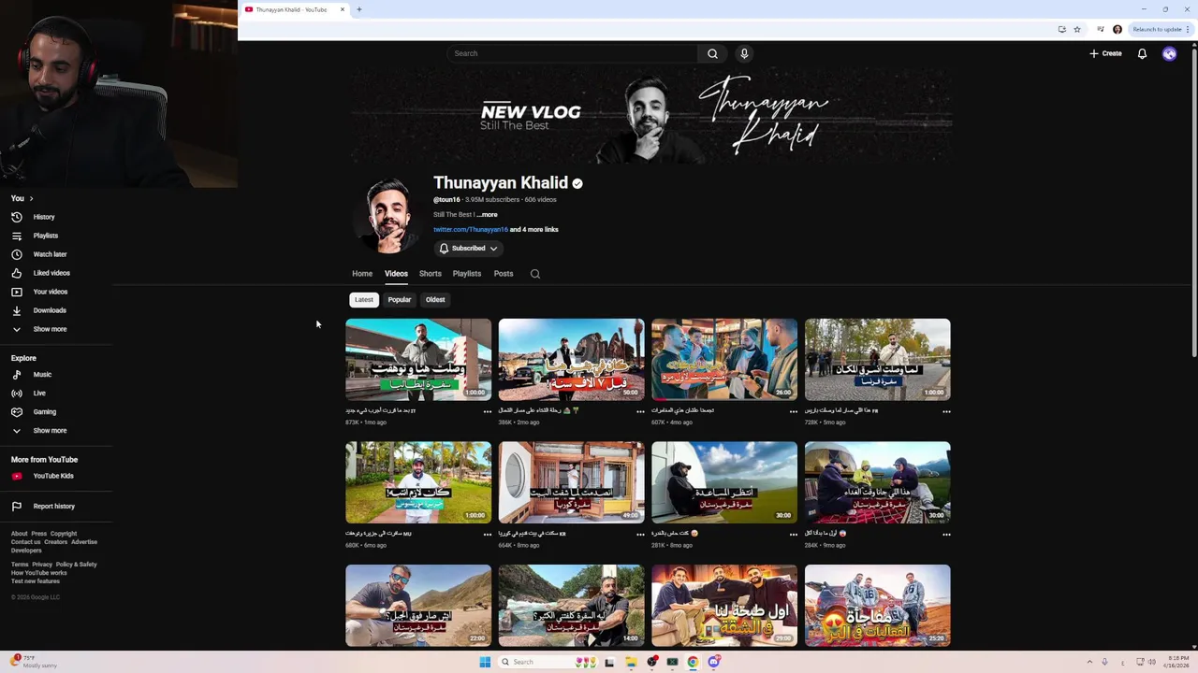Open the Subscribed notification dropdown
The height and width of the screenshot is (673, 1198).
coord(468,249)
